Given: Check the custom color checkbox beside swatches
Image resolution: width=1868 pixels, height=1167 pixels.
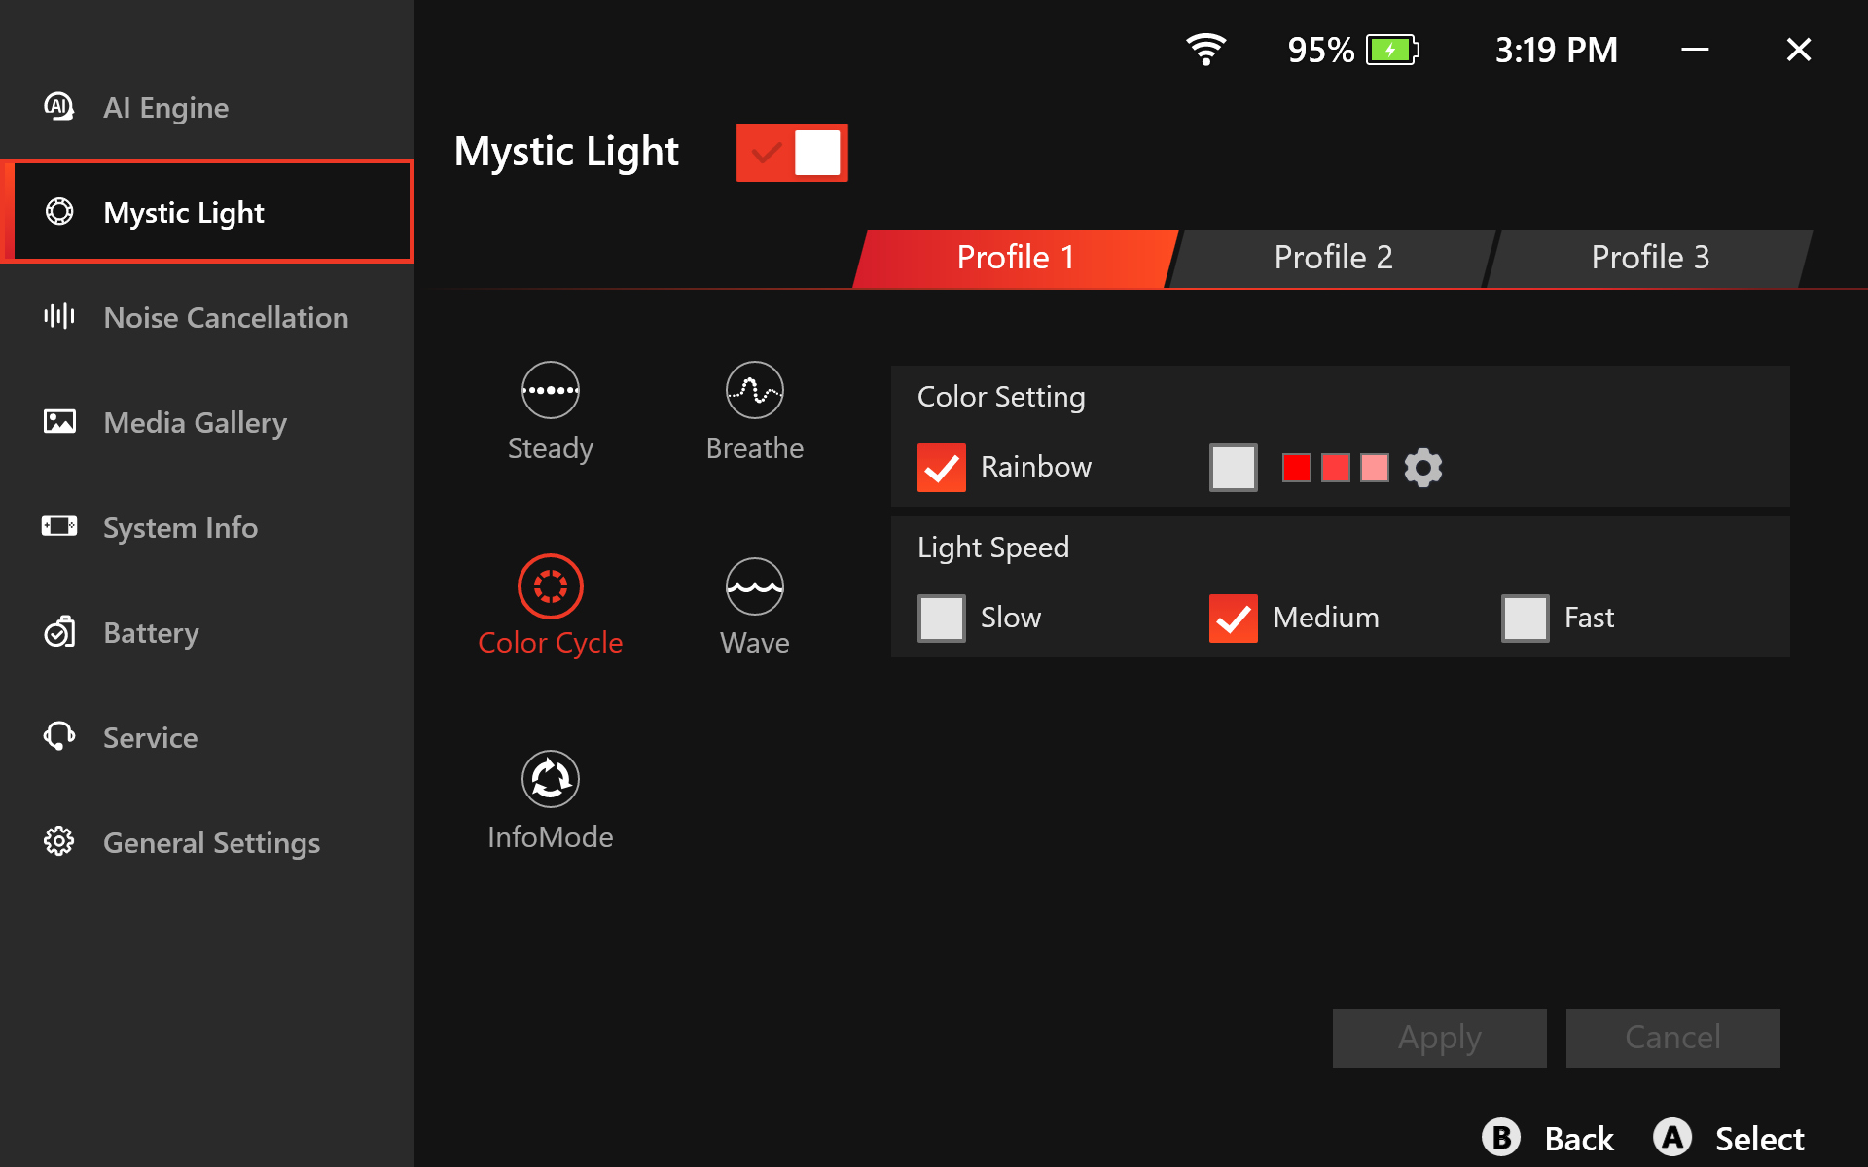Looking at the screenshot, I should click(1234, 468).
